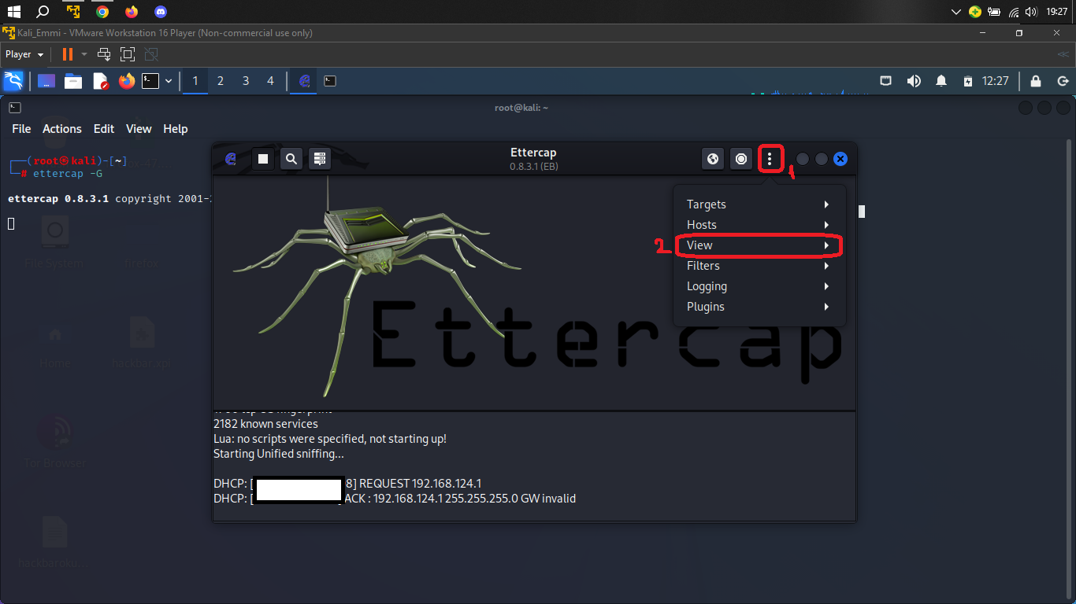
Task: Click VMware send Ctrl+Alt+Del icon
Action: pyautogui.click(x=104, y=54)
